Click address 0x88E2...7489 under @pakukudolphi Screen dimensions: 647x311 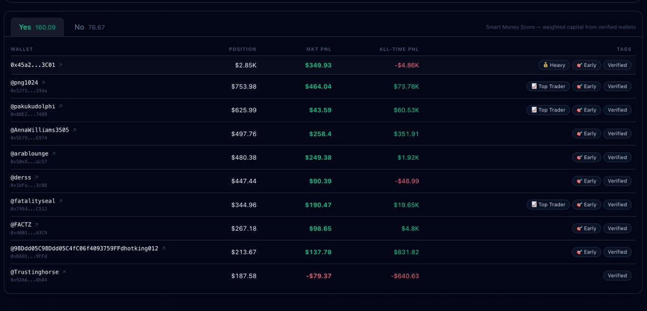coord(29,114)
